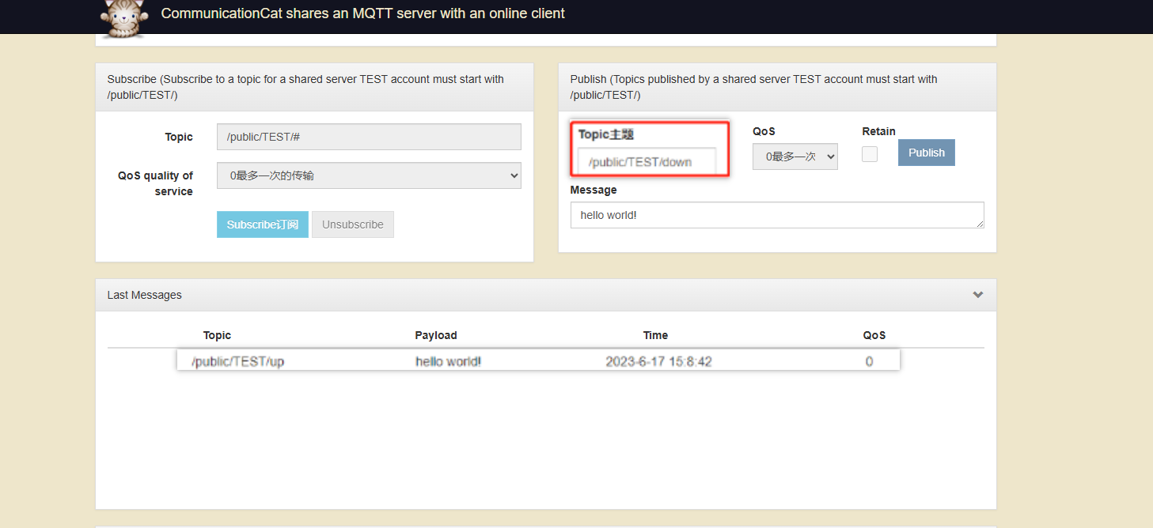The width and height of the screenshot is (1153, 528).
Task: Open the Subscribe QoS quality of service dropdown
Action: click(x=369, y=175)
